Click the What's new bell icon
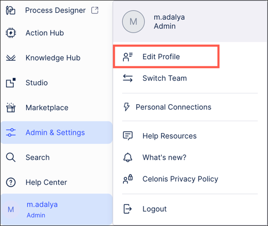 (128, 158)
